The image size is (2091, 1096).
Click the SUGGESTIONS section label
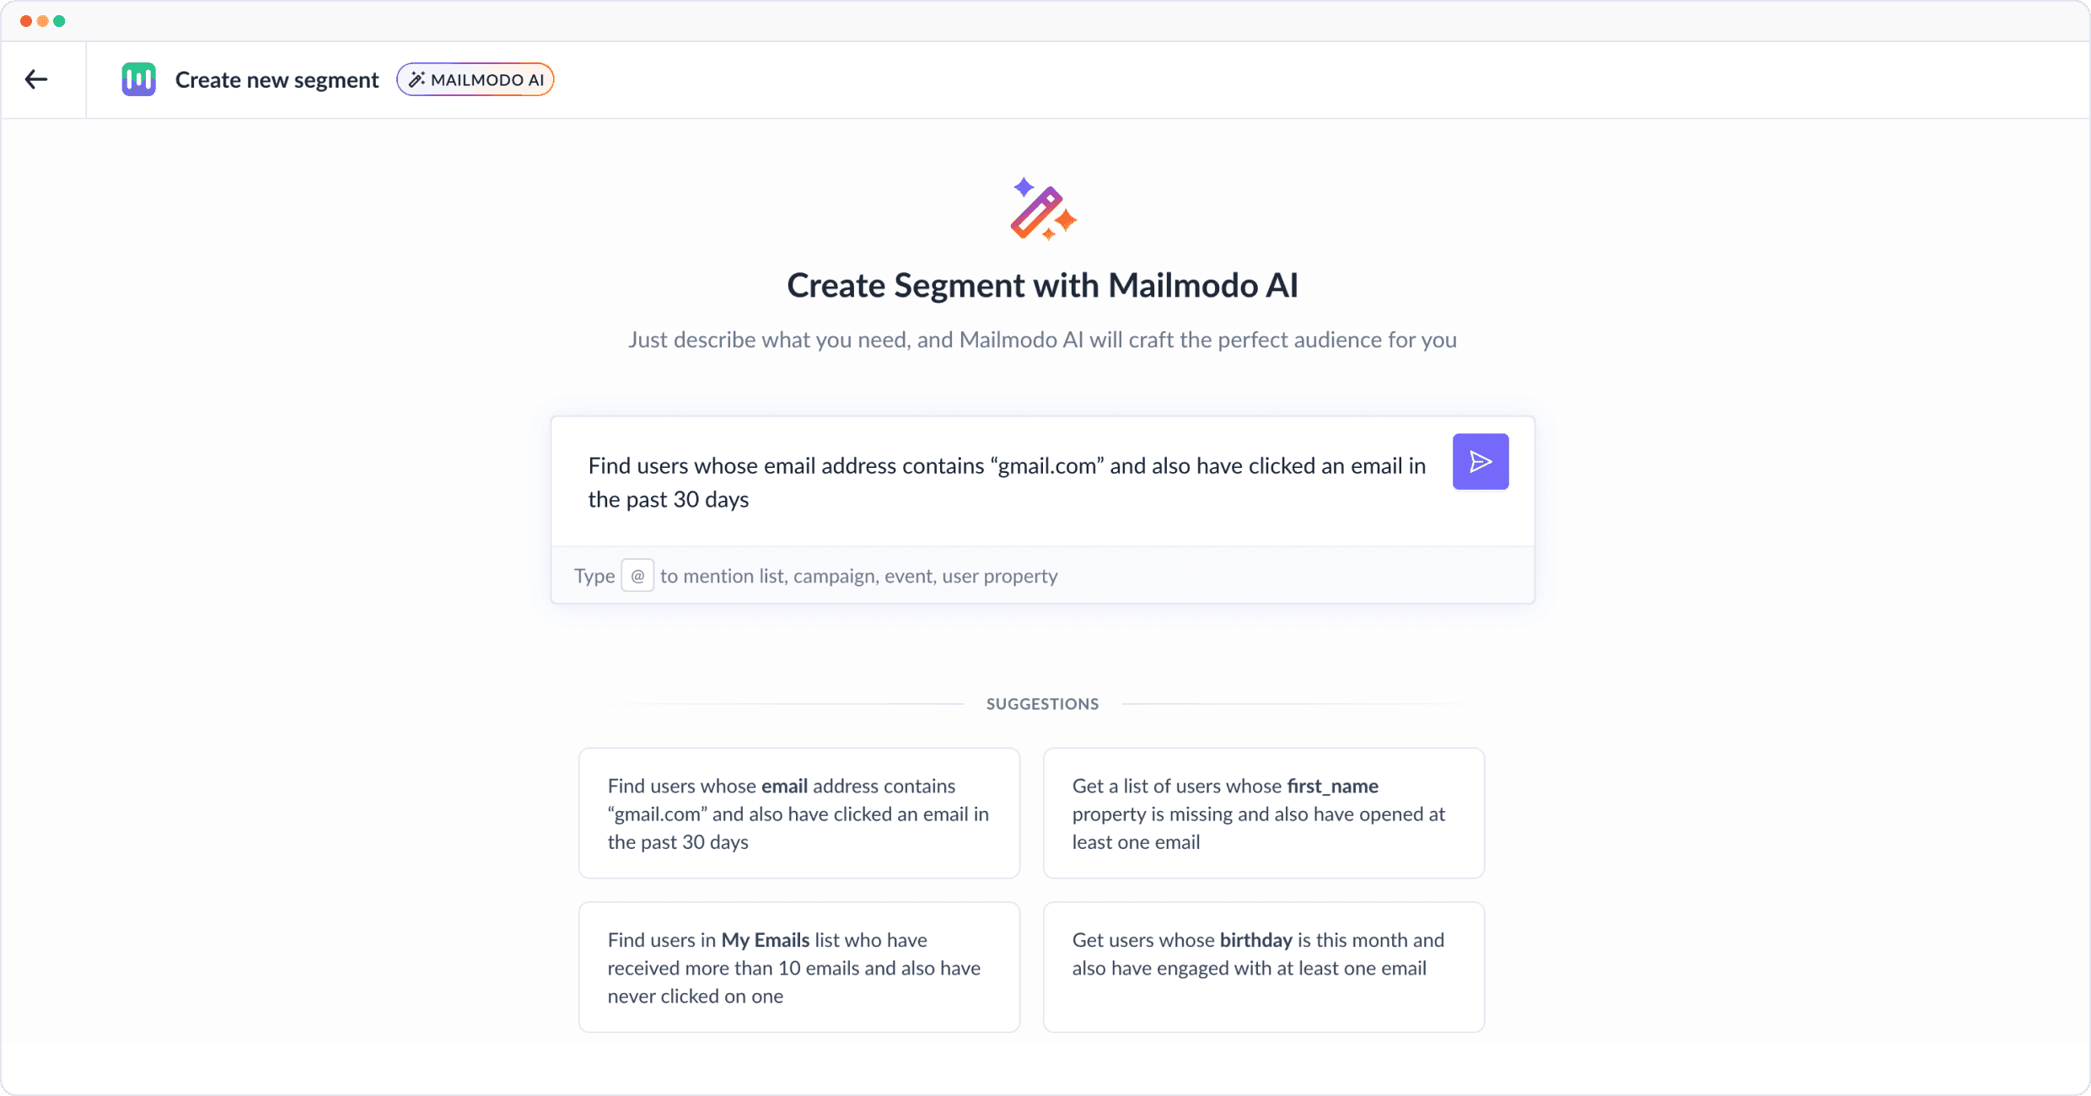tap(1042, 703)
